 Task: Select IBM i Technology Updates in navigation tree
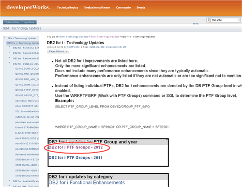22,38
